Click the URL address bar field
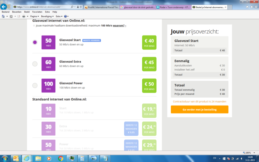This screenshot has width=259, height=162. (42, 7)
